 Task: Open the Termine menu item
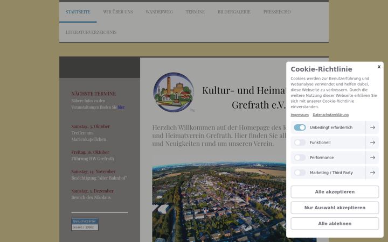click(x=195, y=12)
